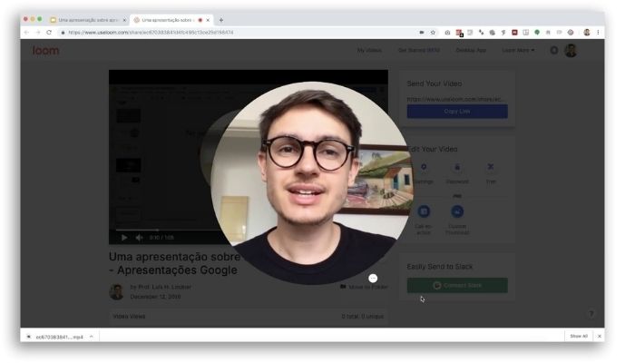Click Show All downloads
This screenshot has height=363, width=635.
[579, 337]
